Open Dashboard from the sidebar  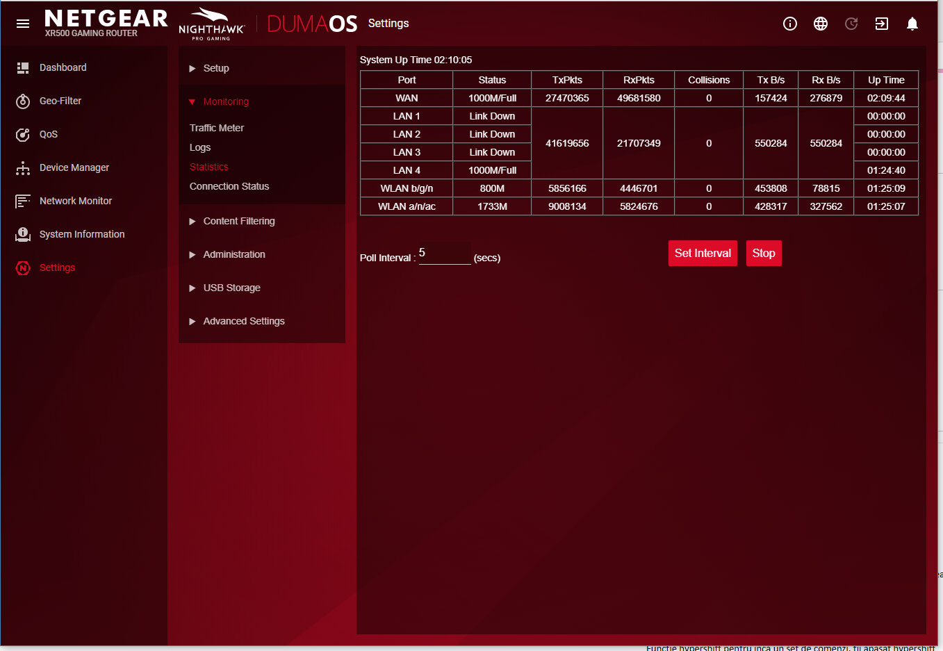[63, 67]
